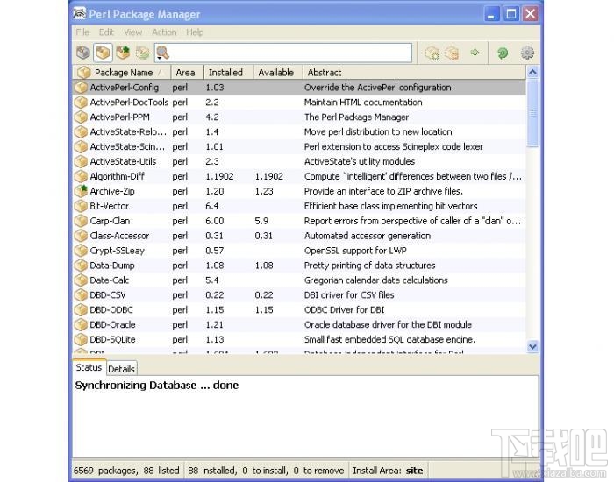Show packages to install/remove view icon

pyautogui.click(x=142, y=53)
